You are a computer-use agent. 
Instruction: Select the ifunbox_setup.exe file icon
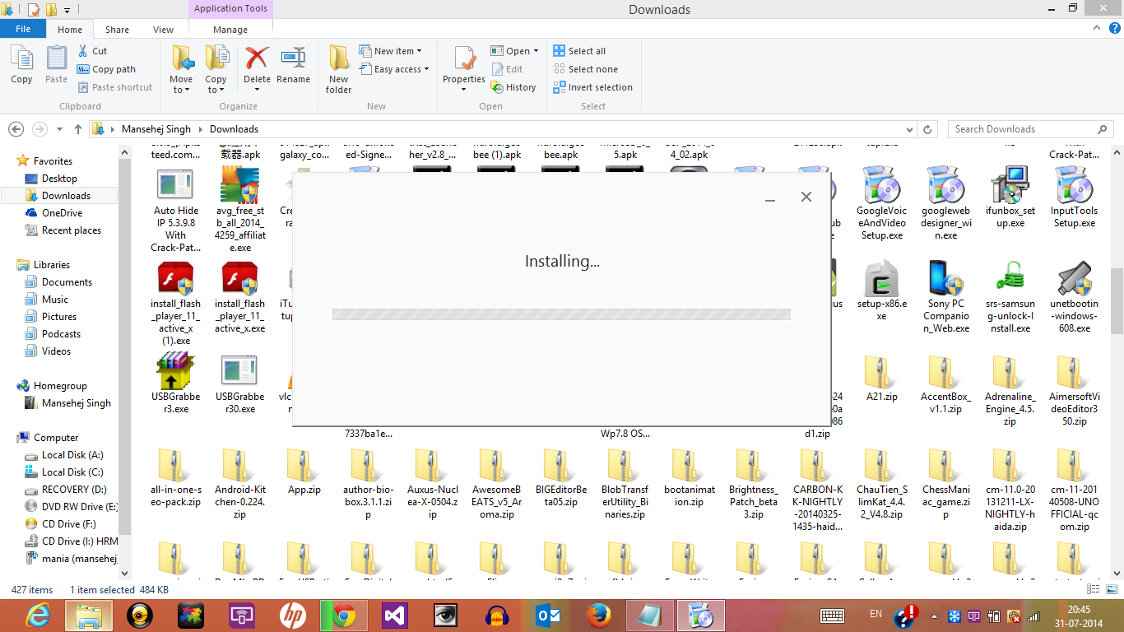click(1010, 185)
